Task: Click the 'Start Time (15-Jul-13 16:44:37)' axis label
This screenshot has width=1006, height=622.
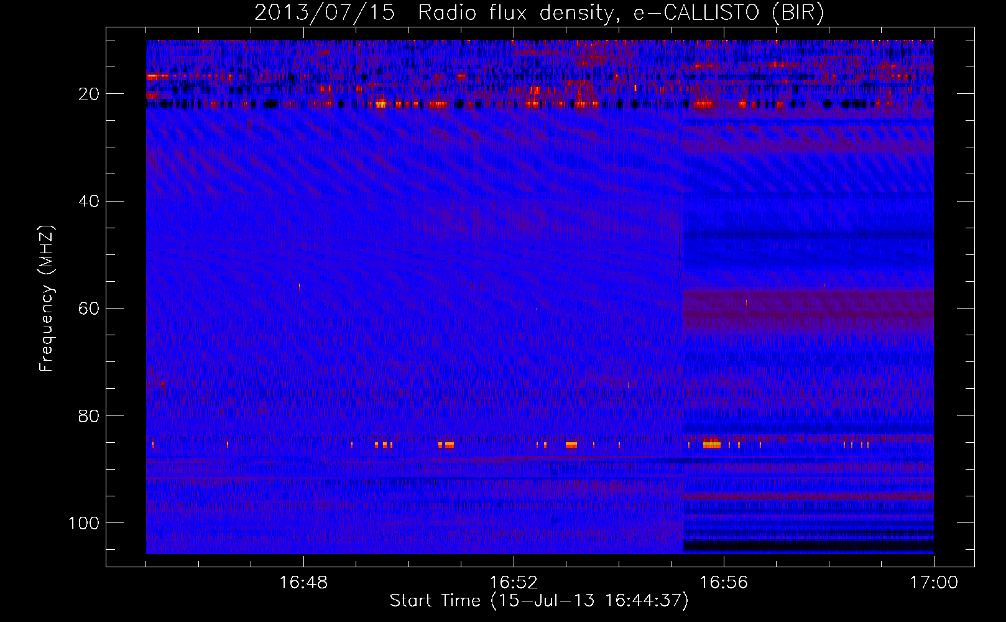Action: (x=539, y=601)
